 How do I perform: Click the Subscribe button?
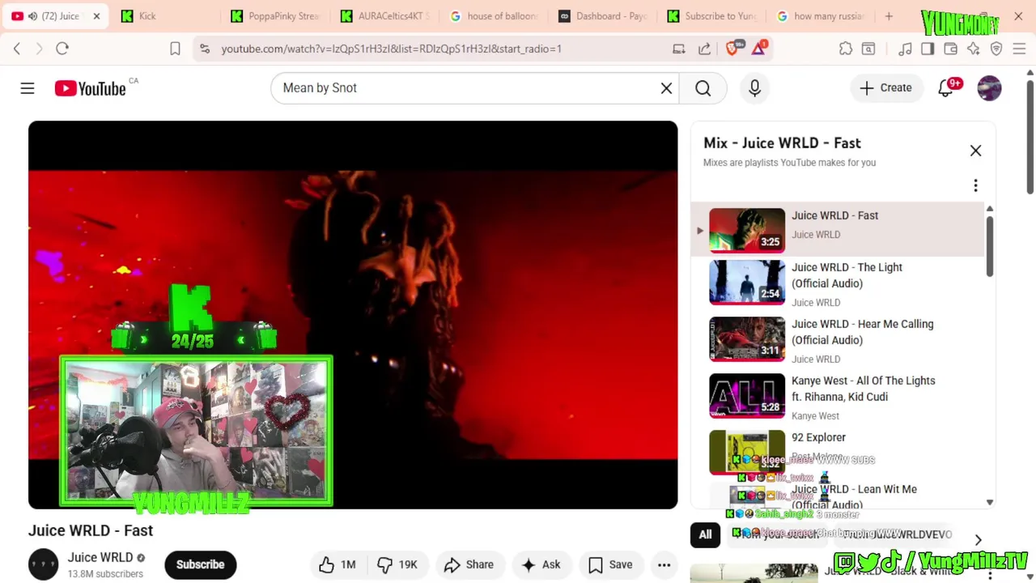point(200,564)
